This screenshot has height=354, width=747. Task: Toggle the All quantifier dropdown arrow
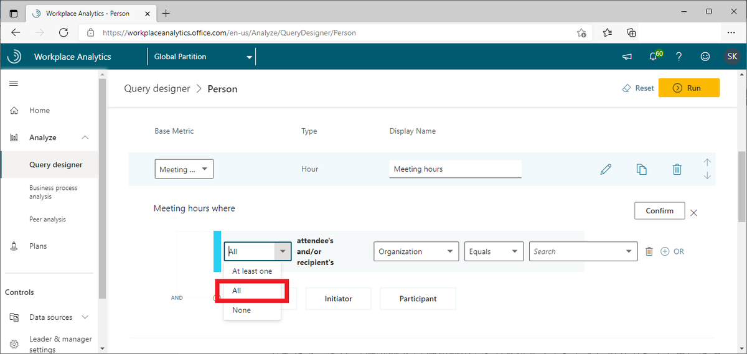(283, 251)
